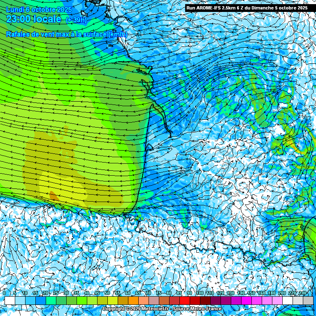
Task: Click the Meteociel.fr copyright text
Action: click(x=131, y=309)
